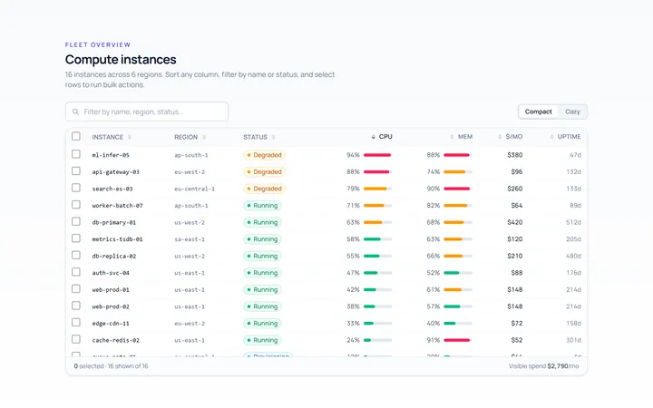Click the sort arrows beside UPTIME header
The image size is (653, 408).
click(551, 137)
